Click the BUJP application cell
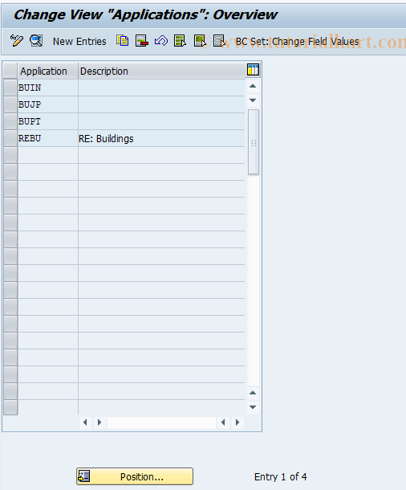Viewport: 406px width, 490px height. click(48, 104)
